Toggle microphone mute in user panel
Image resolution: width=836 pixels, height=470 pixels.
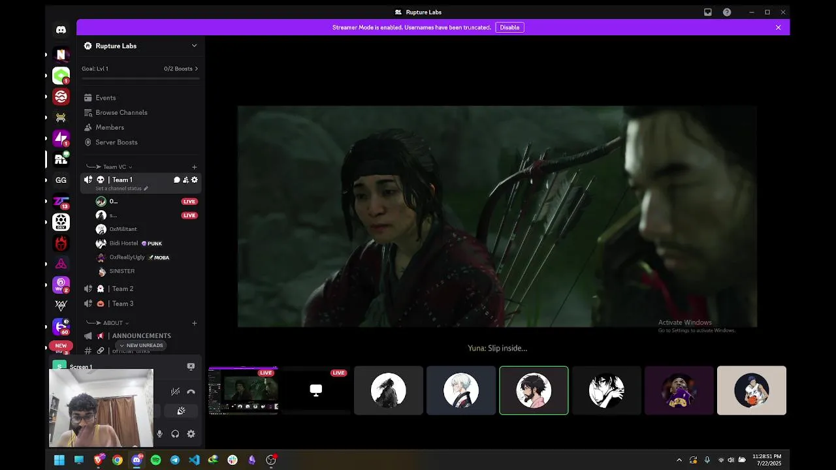click(x=159, y=433)
